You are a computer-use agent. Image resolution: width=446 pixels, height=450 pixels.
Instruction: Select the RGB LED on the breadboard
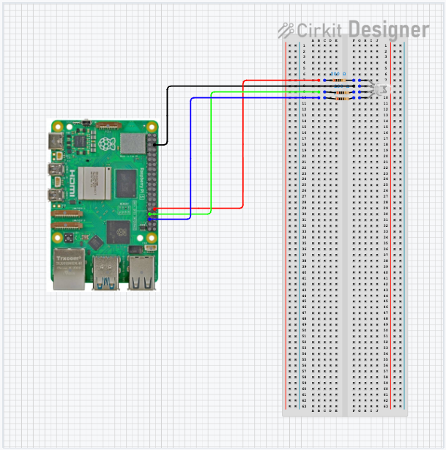click(x=382, y=89)
